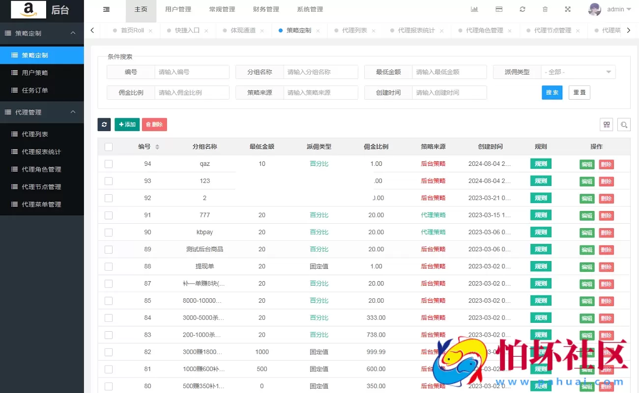
Task: Click the 搜索 search button
Action: pyautogui.click(x=552, y=92)
